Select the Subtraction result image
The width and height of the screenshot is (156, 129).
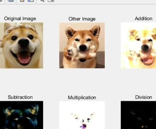(x=21, y=115)
